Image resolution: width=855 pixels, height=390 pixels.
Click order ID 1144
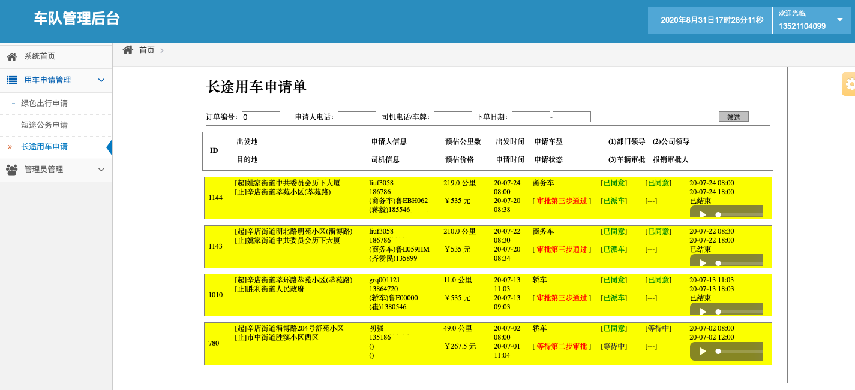pyautogui.click(x=215, y=198)
